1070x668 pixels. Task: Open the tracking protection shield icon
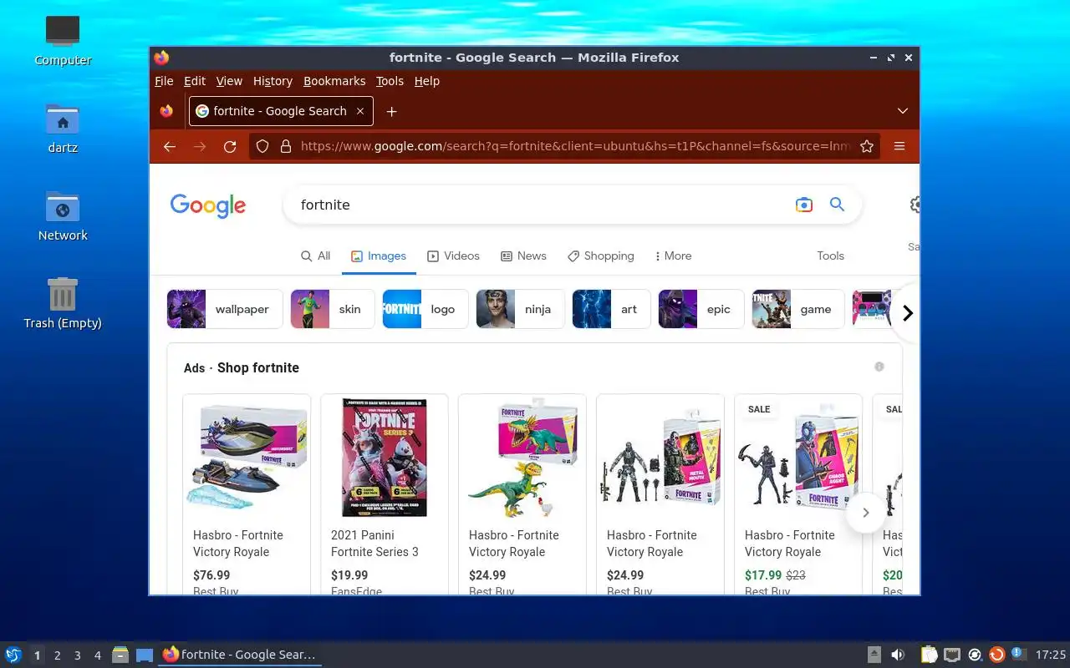(x=262, y=146)
